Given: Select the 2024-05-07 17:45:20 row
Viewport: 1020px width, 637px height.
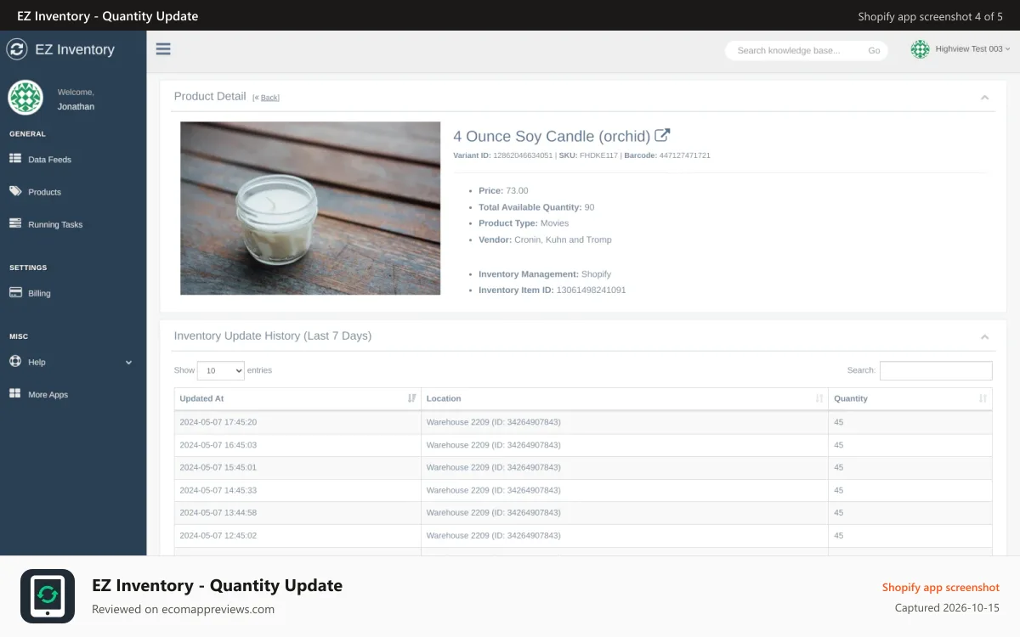Looking at the screenshot, I should (583, 422).
